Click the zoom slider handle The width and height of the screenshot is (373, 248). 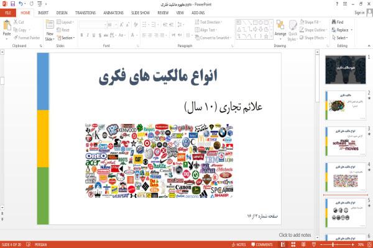pos(333,244)
